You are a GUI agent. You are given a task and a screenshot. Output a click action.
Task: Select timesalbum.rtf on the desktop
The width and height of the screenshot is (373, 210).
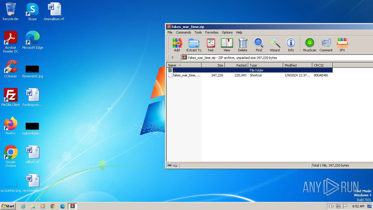(x=54, y=12)
